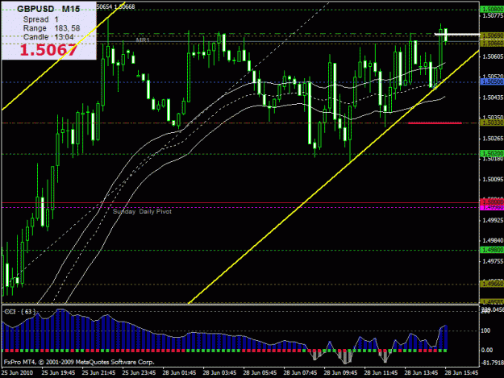The width and height of the screenshot is (504, 378).
Task: Click the '28 Jun 15:45' time label
Action: tap(461, 372)
